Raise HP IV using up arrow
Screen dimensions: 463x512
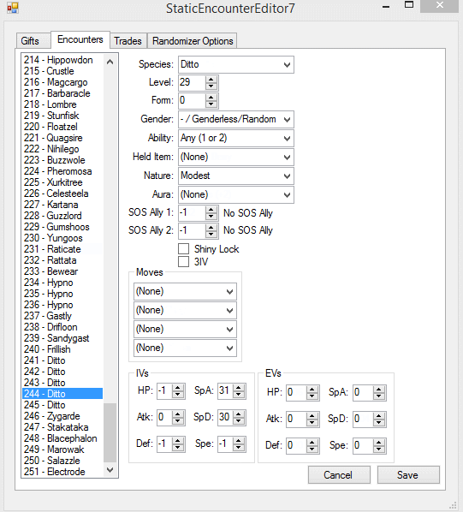pyautogui.click(x=178, y=388)
